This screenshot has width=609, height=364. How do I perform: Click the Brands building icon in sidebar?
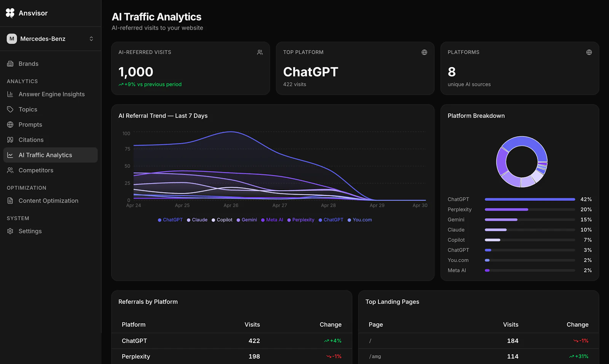(x=10, y=64)
